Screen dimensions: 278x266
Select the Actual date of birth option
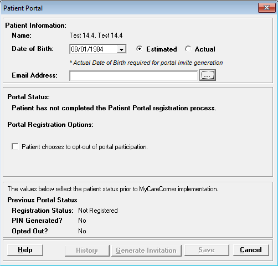coord(188,49)
